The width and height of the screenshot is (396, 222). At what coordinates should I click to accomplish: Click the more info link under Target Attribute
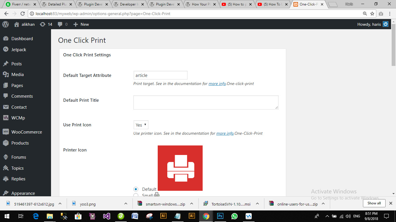tap(217, 84)
